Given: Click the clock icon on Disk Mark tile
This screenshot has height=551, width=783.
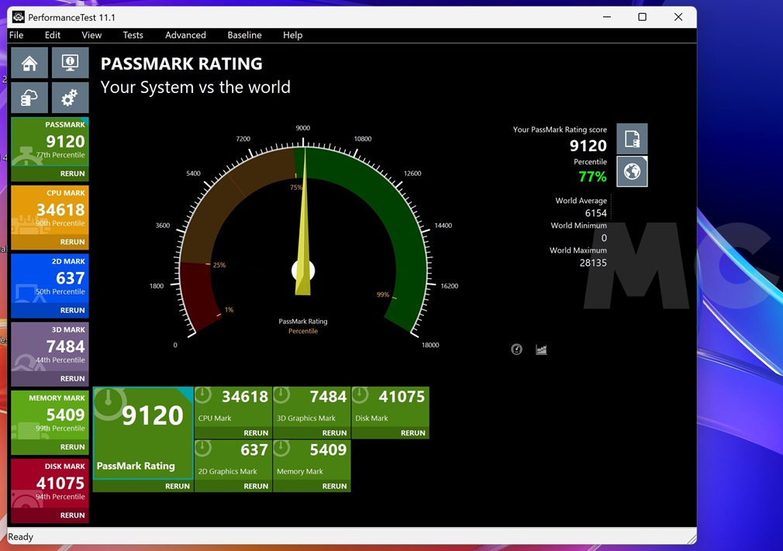Looking at the screenshot, I should [360, 395].
